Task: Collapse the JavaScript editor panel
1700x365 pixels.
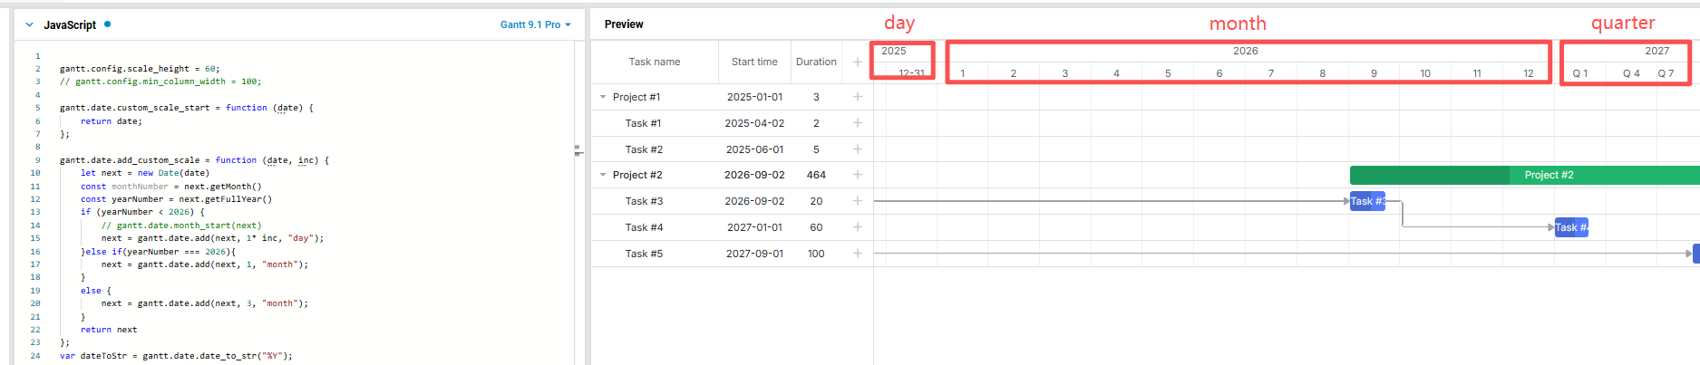Action: coord(29,25)
